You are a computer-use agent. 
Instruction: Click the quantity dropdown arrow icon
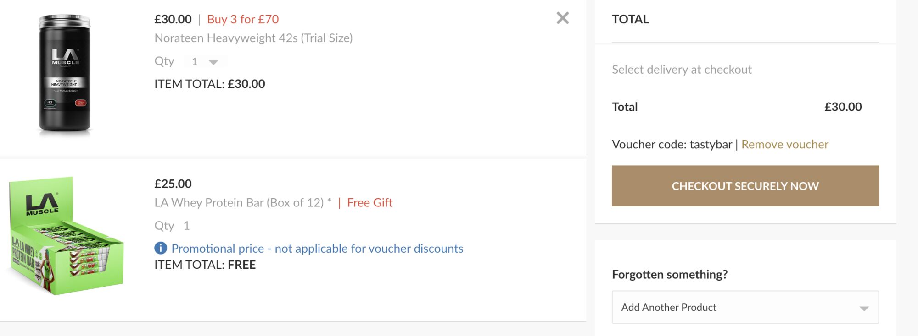[213, 62]
